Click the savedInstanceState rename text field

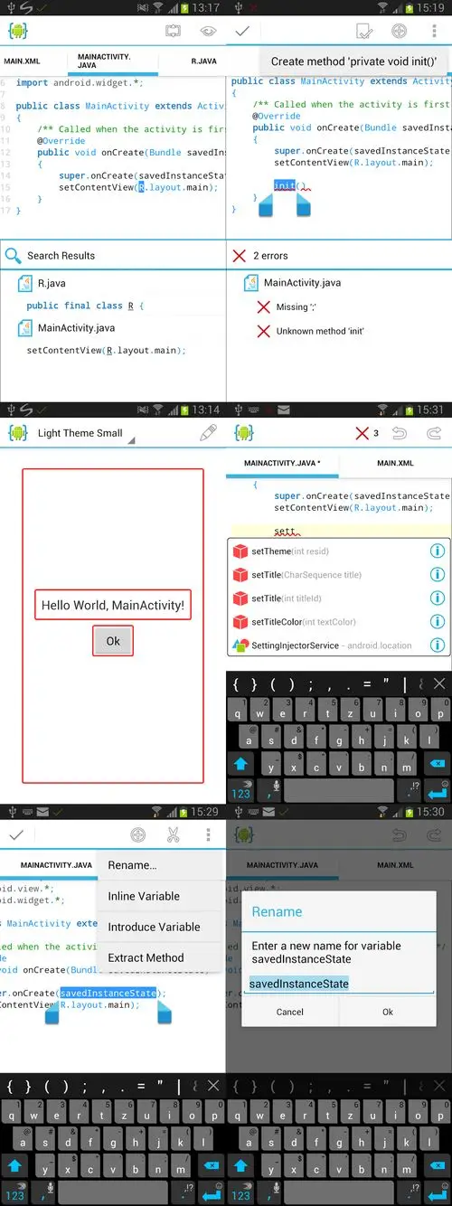tap(339, 984)
